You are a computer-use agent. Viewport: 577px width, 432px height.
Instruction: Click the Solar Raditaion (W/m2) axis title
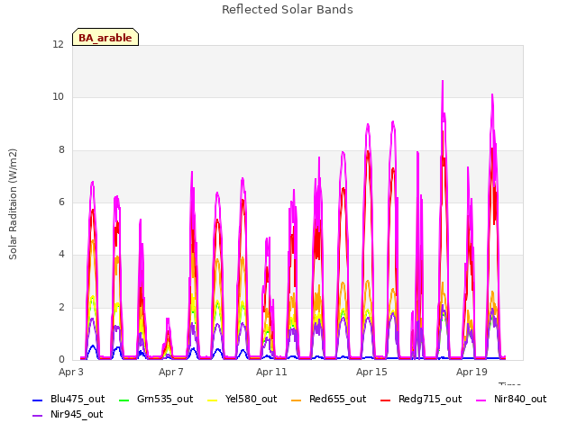point(13,204)
